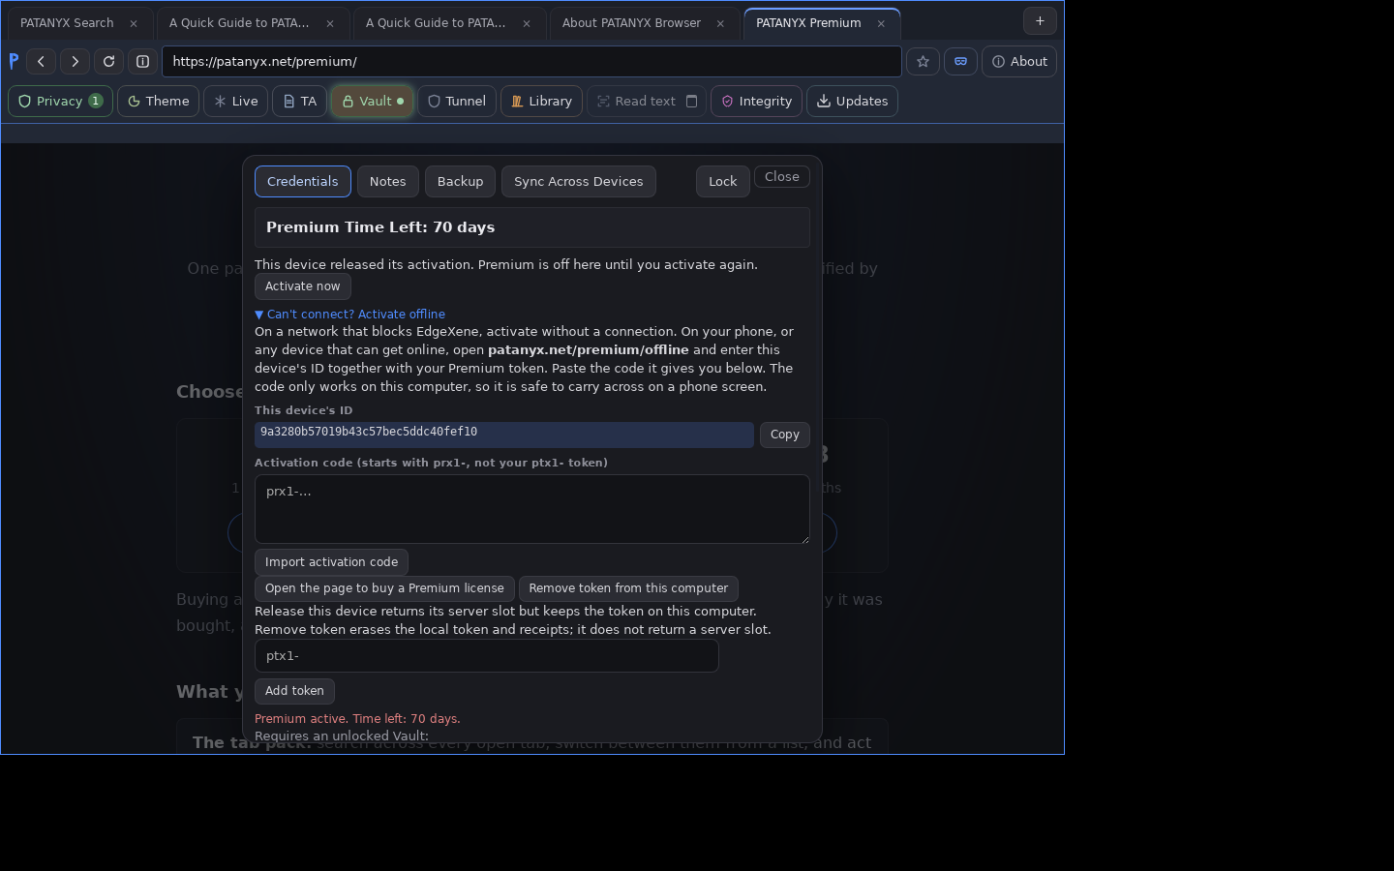Select the Notes tab in the Vault
1394x871 pixels.
click(x=387, y=181)
